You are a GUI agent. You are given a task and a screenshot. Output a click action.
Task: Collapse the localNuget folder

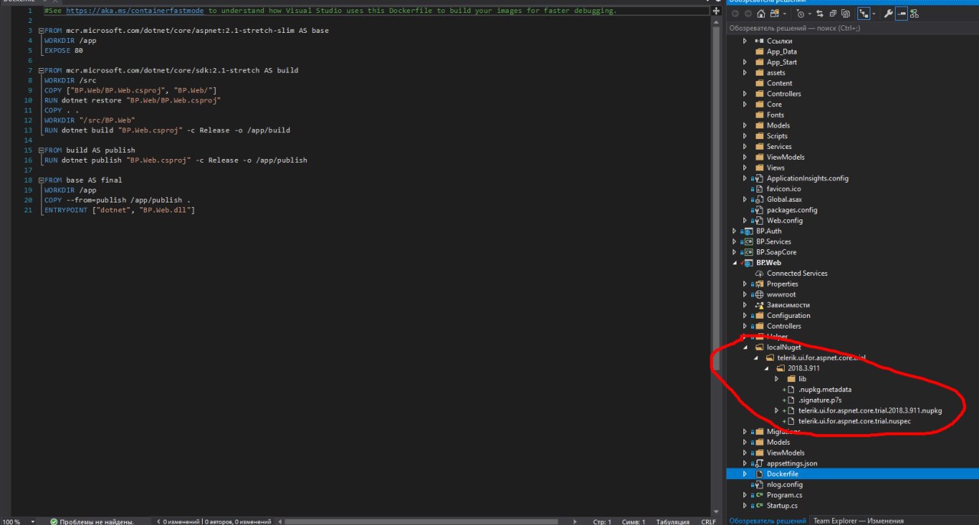click(x=746, y=347)
